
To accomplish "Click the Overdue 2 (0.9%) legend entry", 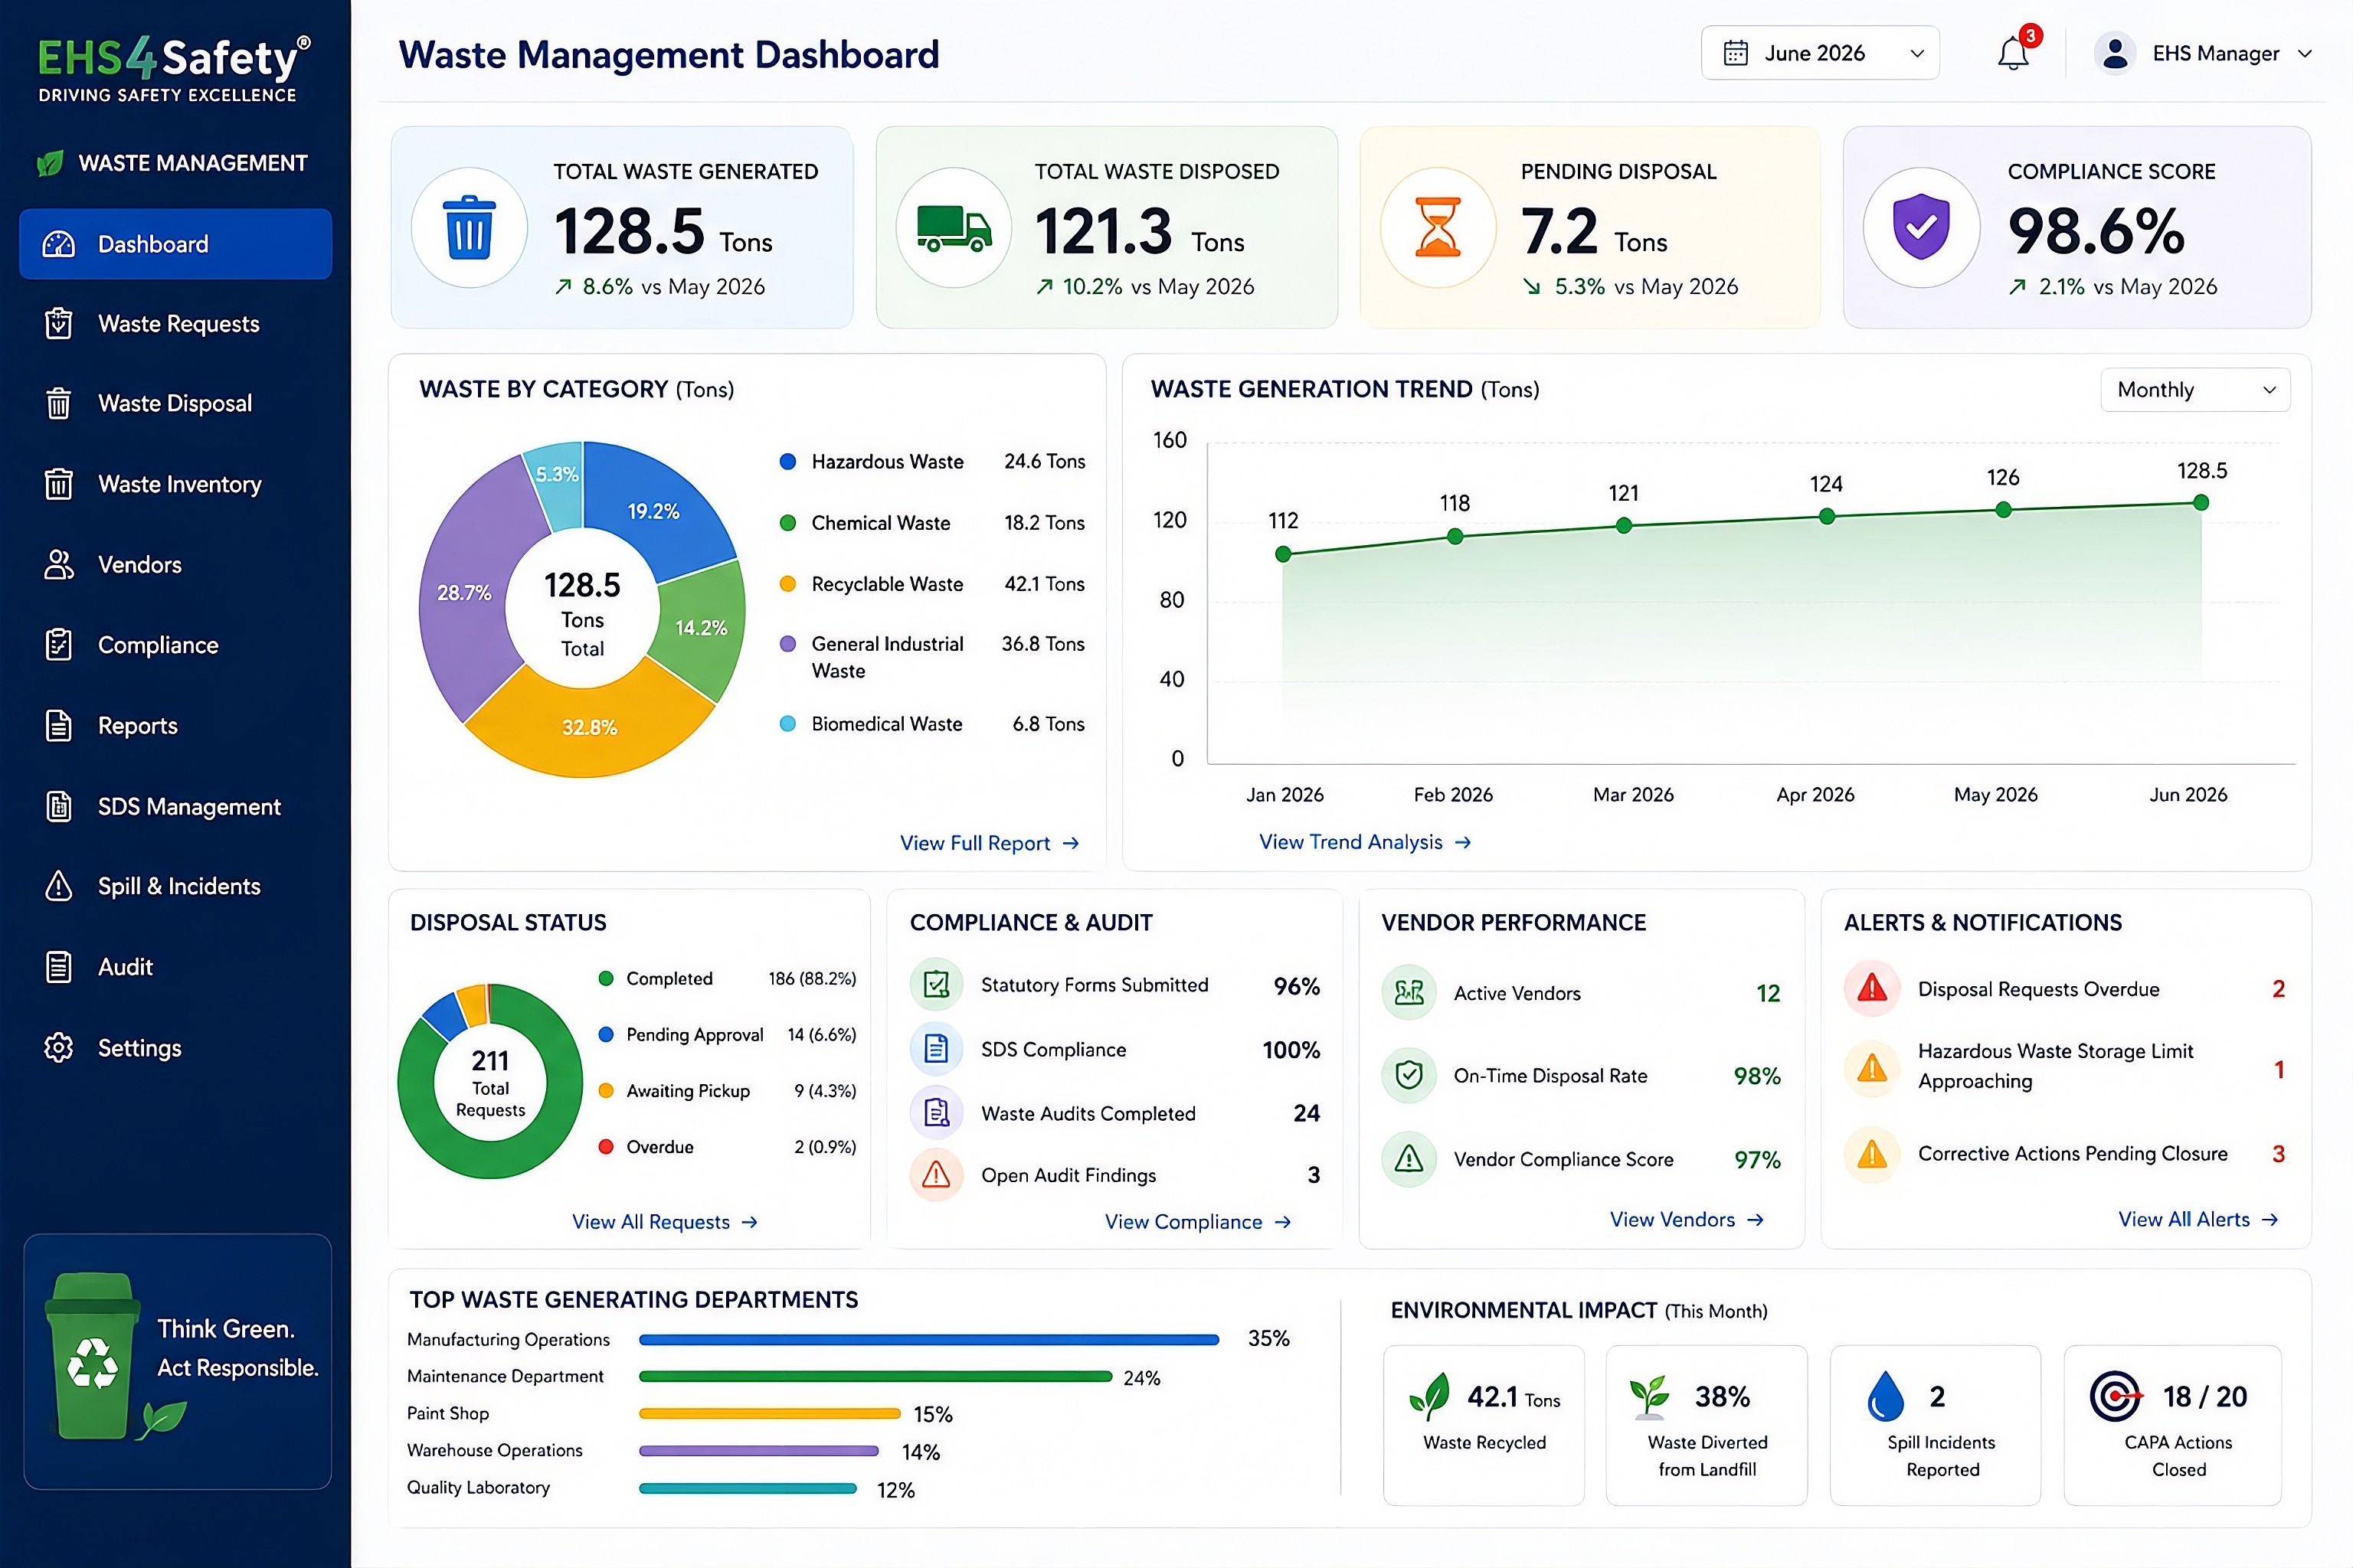I will point(728,1147).
